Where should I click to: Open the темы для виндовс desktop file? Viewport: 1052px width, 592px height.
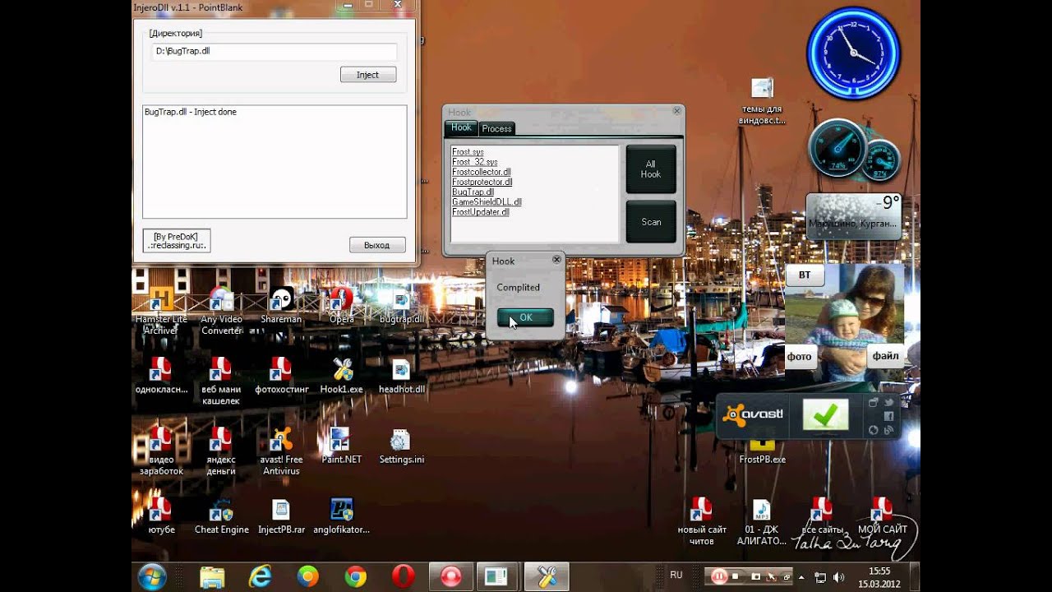(x=762, y=101)
